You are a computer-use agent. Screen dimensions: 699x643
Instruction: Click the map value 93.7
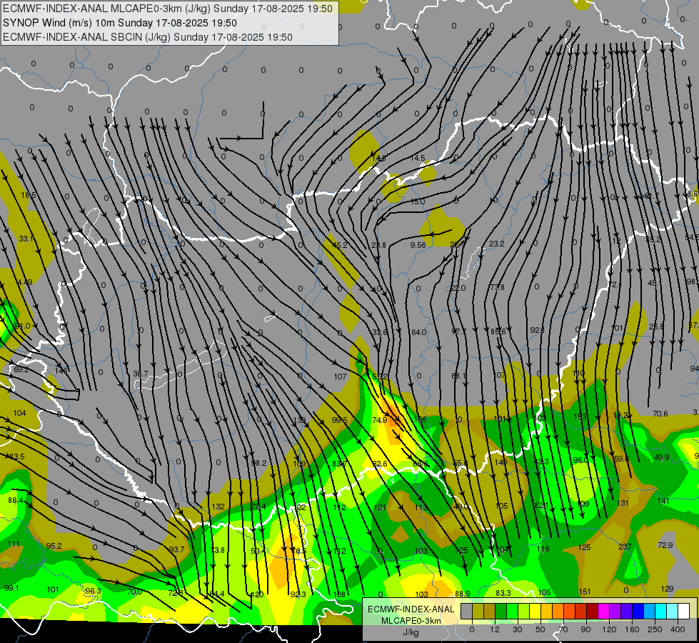tap(176, 549)
